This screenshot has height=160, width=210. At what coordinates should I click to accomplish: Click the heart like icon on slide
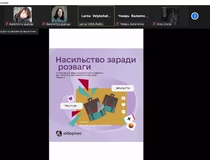click(123, 105)
